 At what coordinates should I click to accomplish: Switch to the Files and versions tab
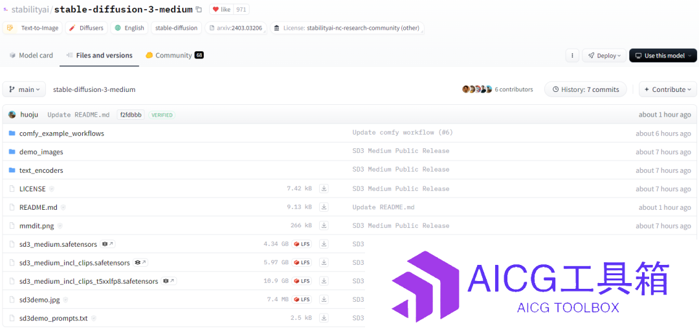point(100,55)
